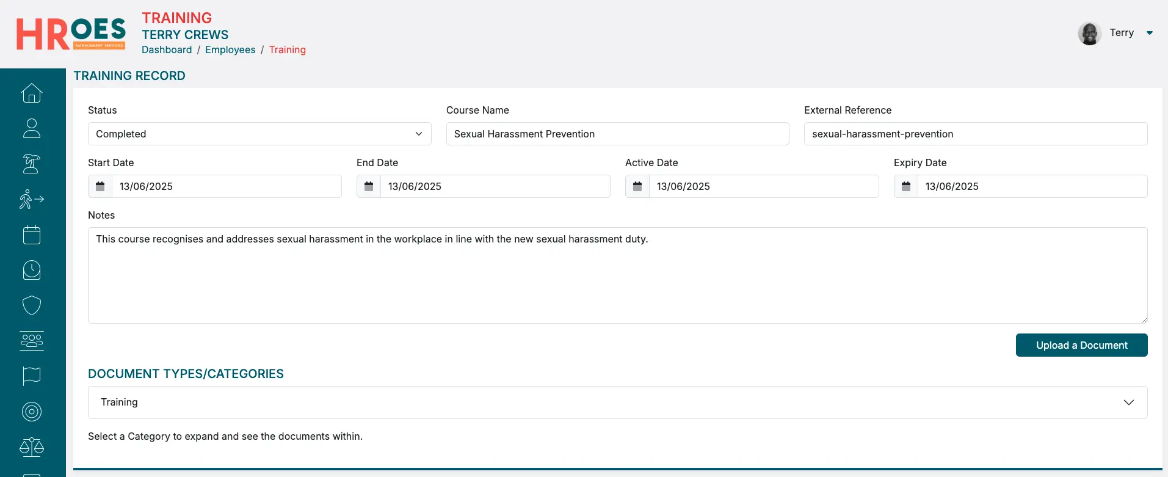Image resolution: width=1168 pixels, height=477 pixels.
Task: Go to Dashboard in the breadcrumb
Action: click(167, 50)
